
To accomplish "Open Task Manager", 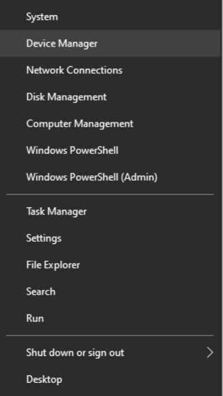I will click(x=110, y=211).
